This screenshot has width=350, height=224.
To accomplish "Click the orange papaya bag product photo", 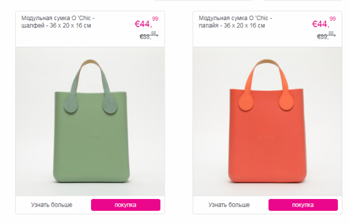I will (268, 121).
